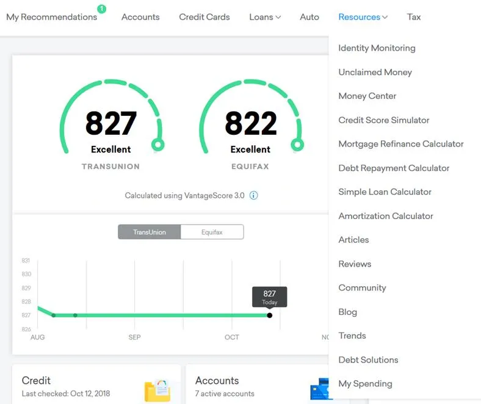Collapse the Resources dropdown menu

(x=363, y=17)
